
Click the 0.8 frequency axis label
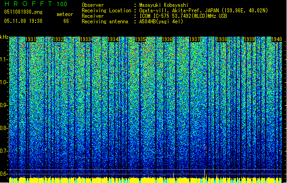4,128
